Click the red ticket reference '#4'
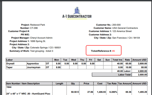Image resolution: width=152 pixels, height=95 pixels. (114, 51)
